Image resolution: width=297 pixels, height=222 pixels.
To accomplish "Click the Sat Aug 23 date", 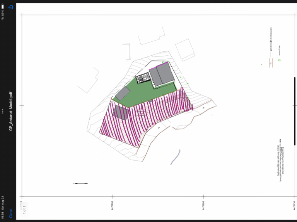I will 2,203.
